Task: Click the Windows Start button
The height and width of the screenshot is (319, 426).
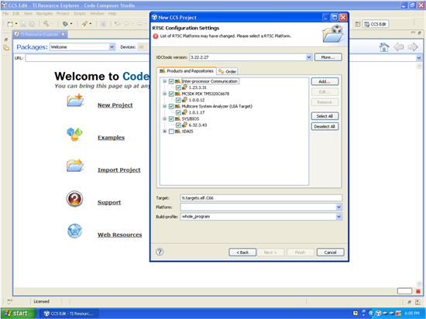Action: point(18,314)
